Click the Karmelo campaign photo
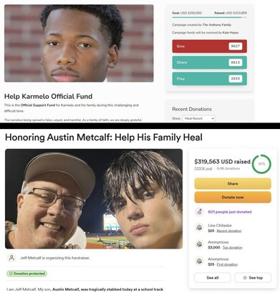 click(x=79, y=43)
